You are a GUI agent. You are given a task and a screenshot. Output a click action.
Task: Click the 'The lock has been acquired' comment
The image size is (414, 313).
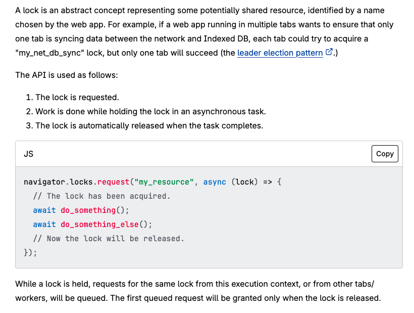click(x=101, y=196)
